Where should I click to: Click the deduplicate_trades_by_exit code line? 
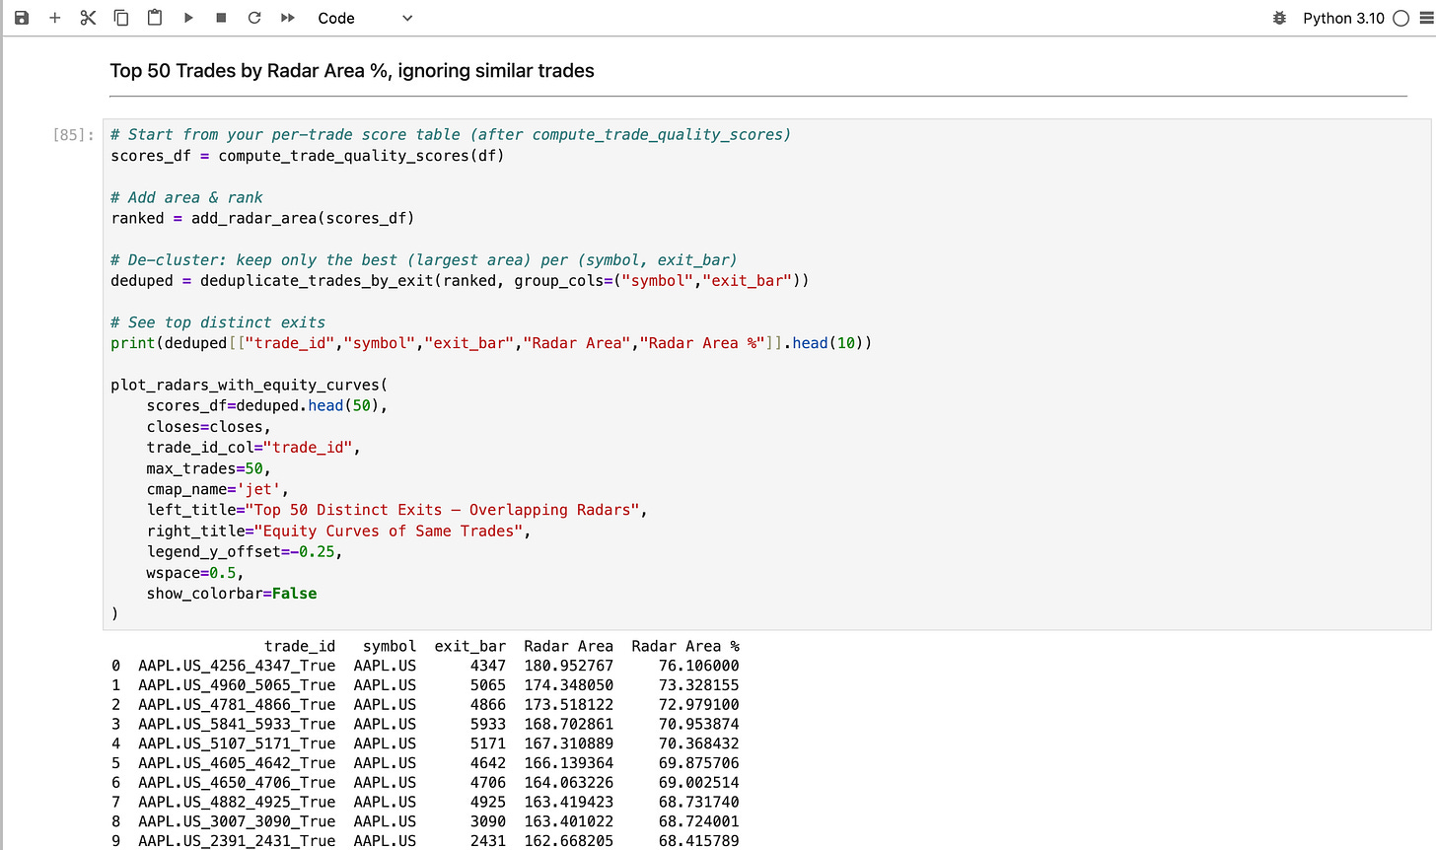[460, 281]
